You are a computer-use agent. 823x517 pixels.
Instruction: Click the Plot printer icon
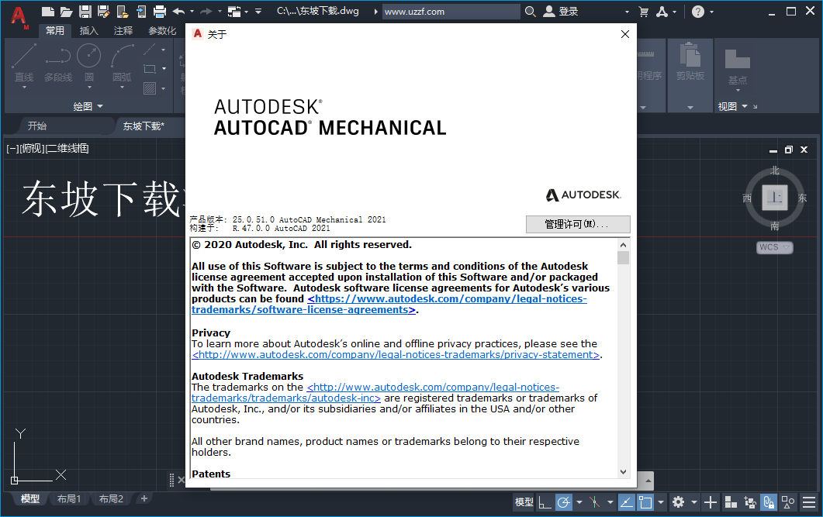[160, 12]
